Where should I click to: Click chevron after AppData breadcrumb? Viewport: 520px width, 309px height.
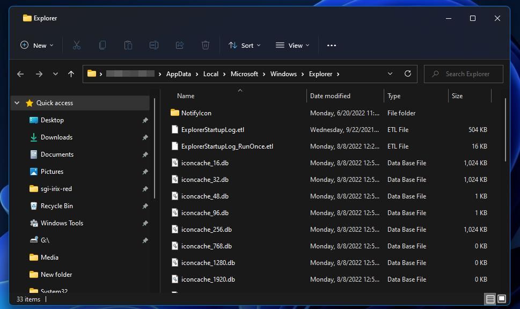click(196, 74)
